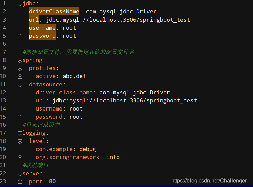
Task: Click line number 1 in gutter
Action: click(4, 3)
